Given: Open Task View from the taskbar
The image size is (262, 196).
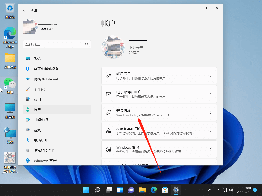Looking at the screenshot, I should tap(108, 190).
